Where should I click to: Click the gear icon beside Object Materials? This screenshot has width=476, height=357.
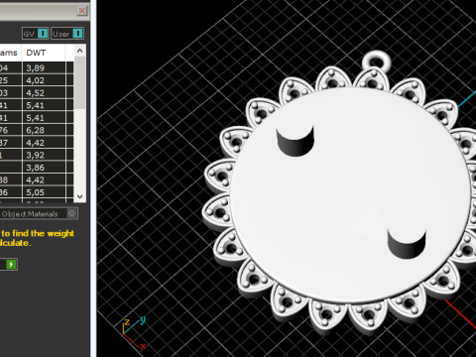(71, 213)
